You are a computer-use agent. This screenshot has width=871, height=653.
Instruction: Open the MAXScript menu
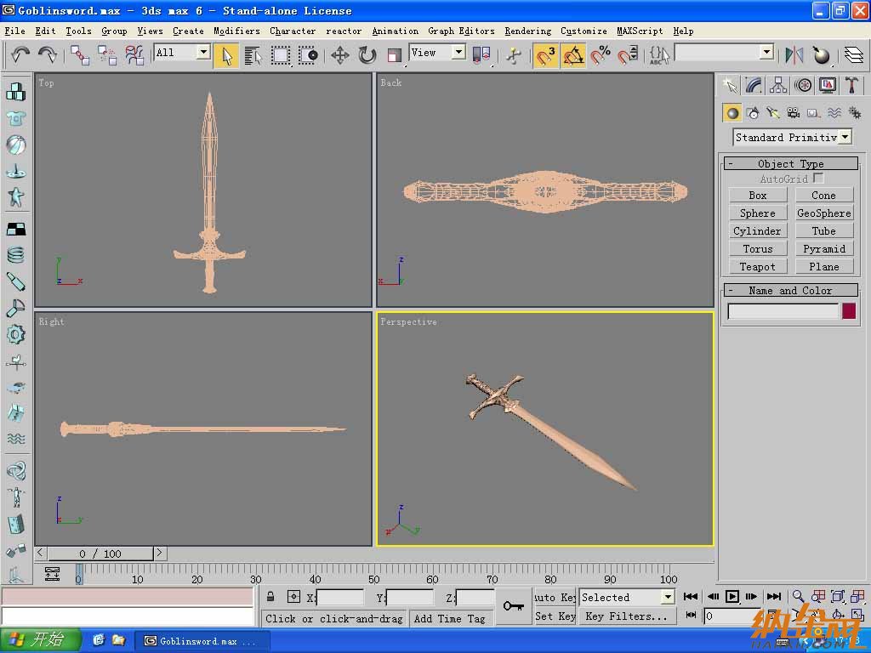[640, 31]
